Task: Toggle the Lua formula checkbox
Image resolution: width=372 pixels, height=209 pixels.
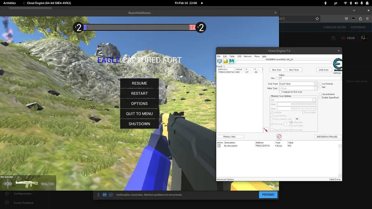Action: point(320,84)
